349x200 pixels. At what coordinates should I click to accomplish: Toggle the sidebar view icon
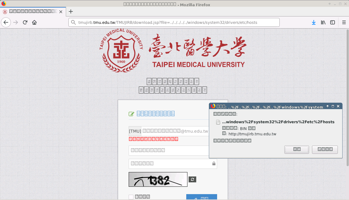[x=333, y=22]
